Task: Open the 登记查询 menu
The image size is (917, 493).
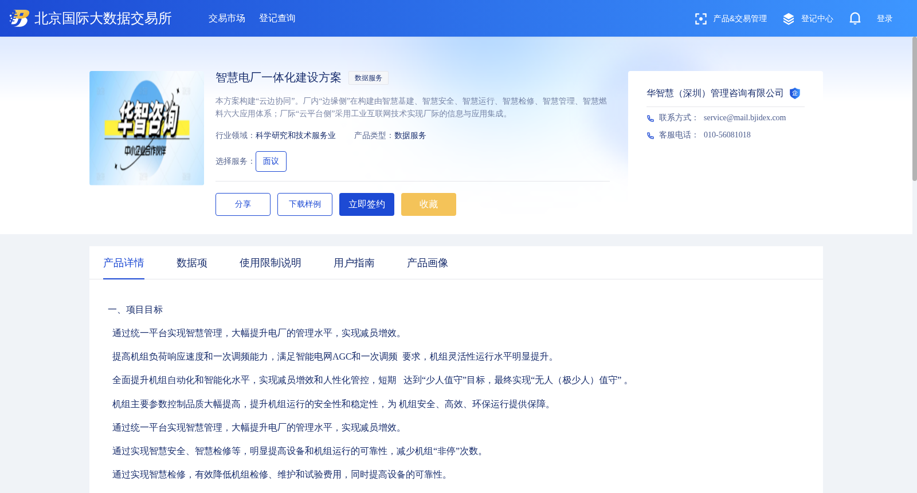Action: point(277,18)
